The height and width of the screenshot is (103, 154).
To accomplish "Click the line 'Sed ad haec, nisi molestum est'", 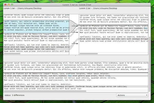I will click(x=31, y=23).
